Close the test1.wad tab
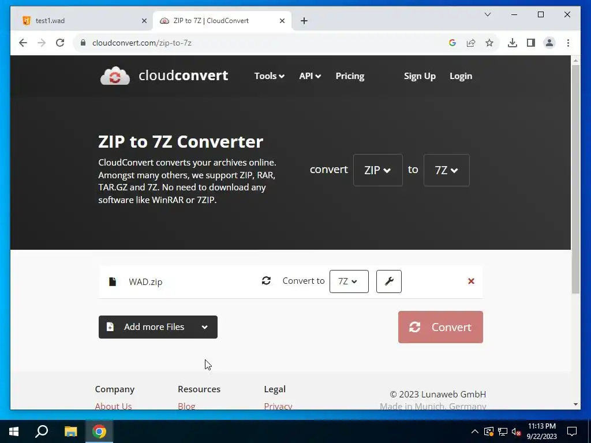Screen dimensions: 591x443 (x=144, y=21)
